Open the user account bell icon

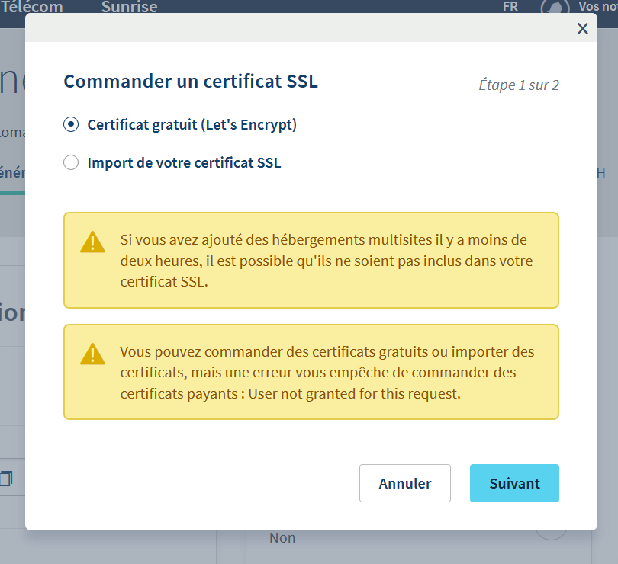tap(555, 8)
